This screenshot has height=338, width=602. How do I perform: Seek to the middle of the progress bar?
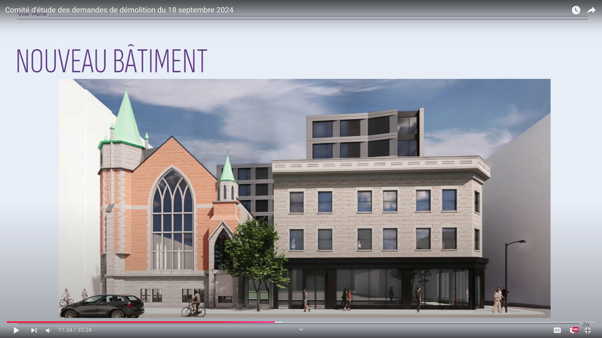click(301, 322)
